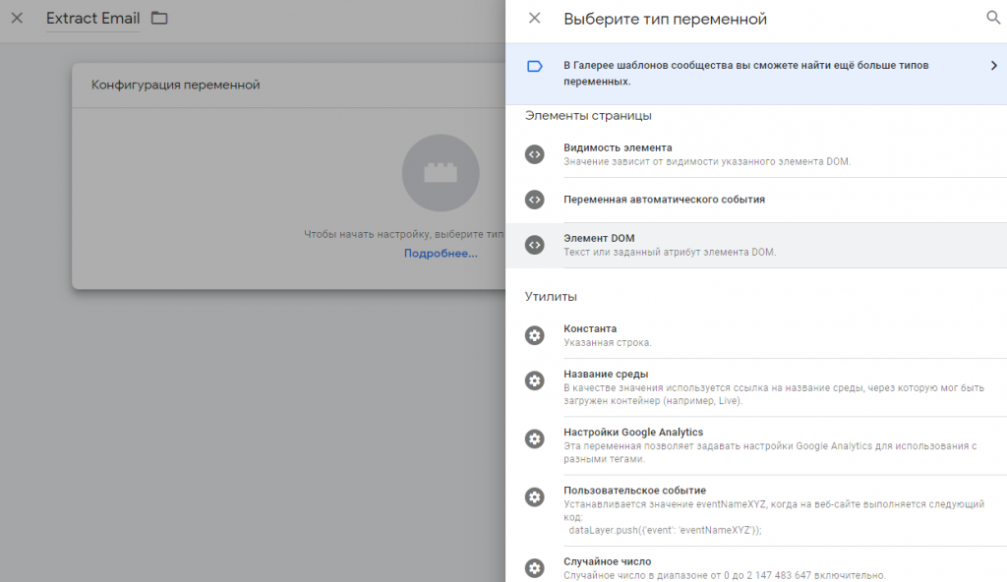The image size is (1007, 582).
Task: Click the Переменная автоматического события icon
Action: (534, 199)
